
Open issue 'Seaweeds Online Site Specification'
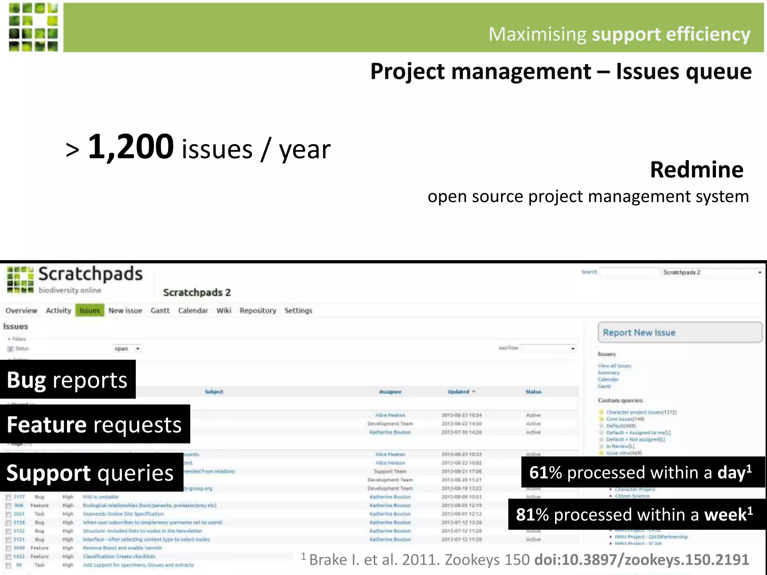point(123,514)
